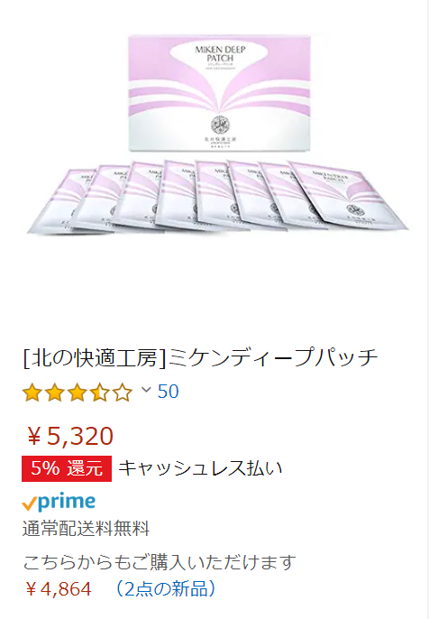This screenshot has height=619, width=429.
Task: Click the ¥5,320 price
Action: (70, 437)
